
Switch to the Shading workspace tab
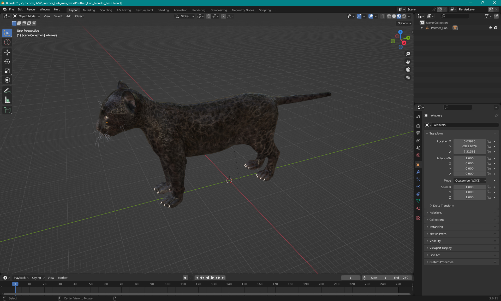[163, 10]
